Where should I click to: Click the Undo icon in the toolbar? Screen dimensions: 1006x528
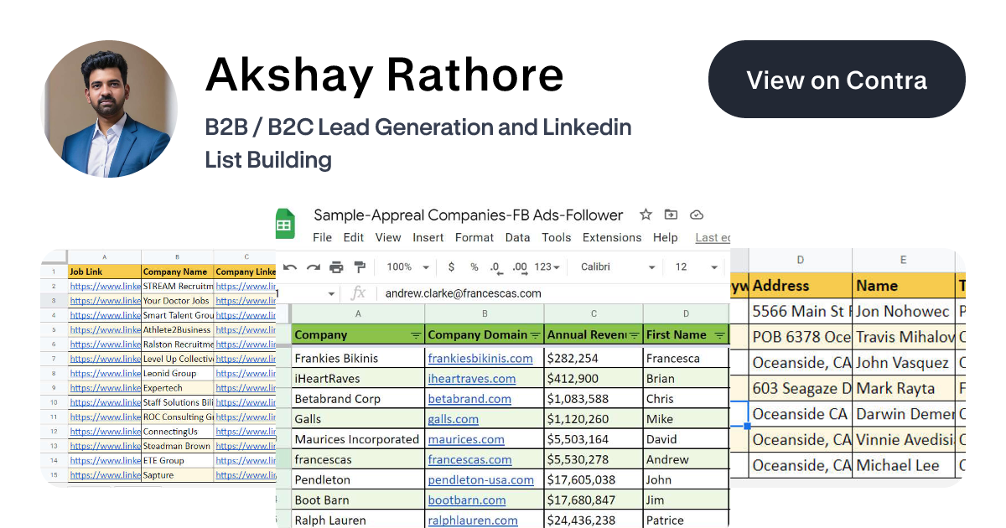pyautogui.click(x=290, y=267)
